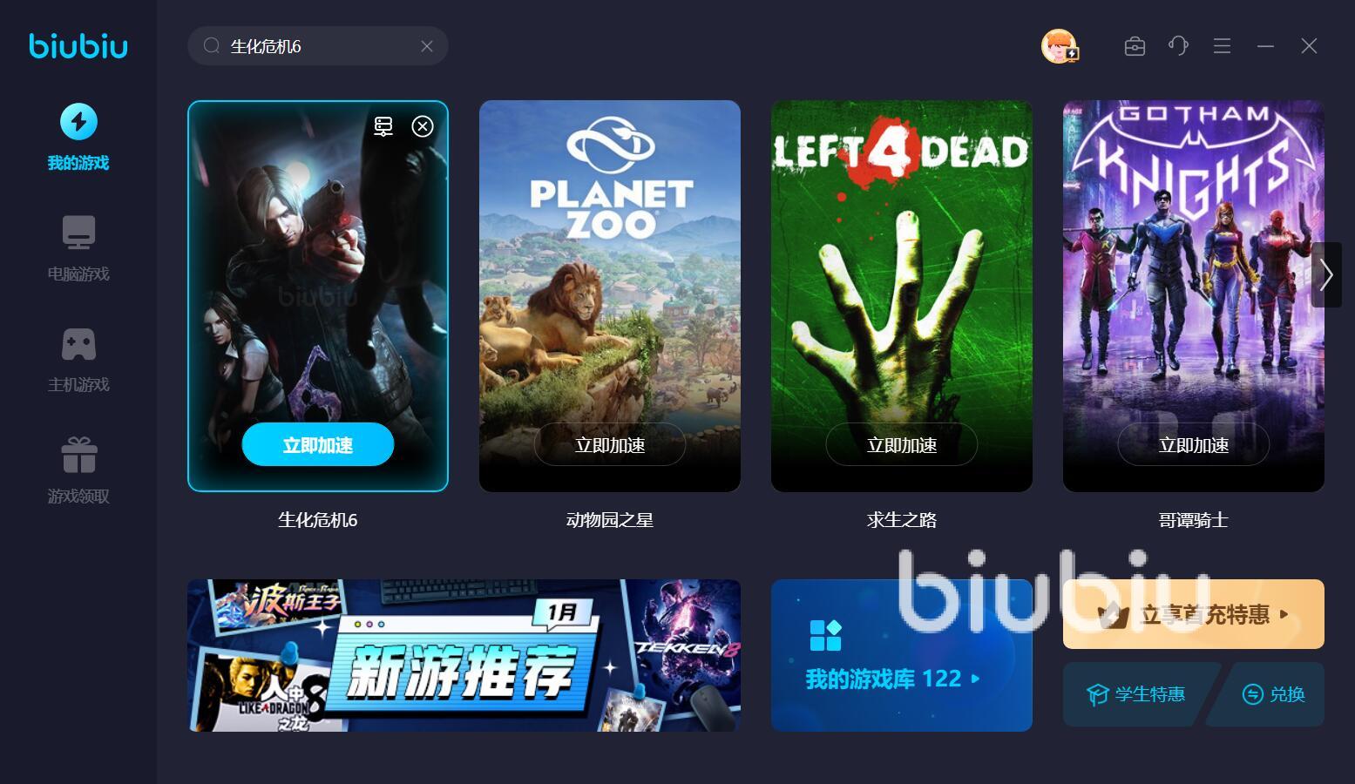
Task: Accelerate Left 4 Dead with 立即加速
Action: pyautogui.click(x=902, y=445)
